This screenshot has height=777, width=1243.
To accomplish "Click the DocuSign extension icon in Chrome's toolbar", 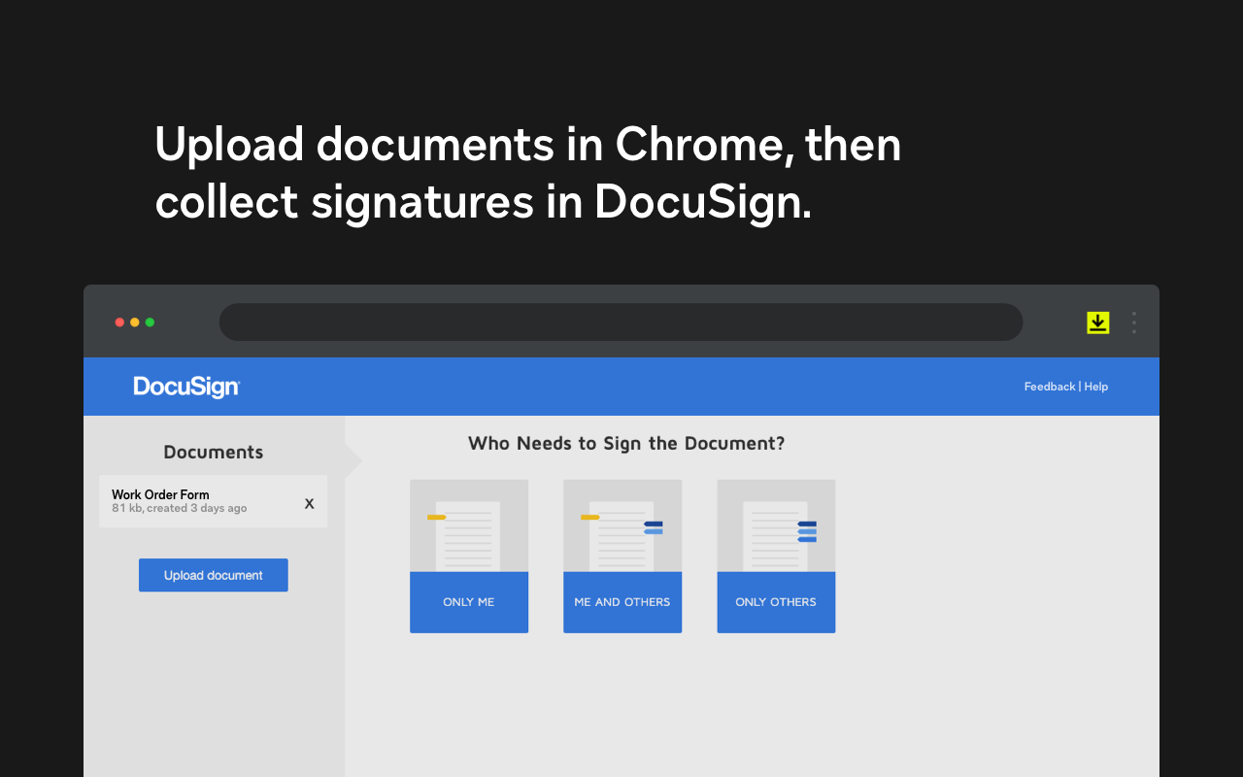I will (x=1097, y=321).
